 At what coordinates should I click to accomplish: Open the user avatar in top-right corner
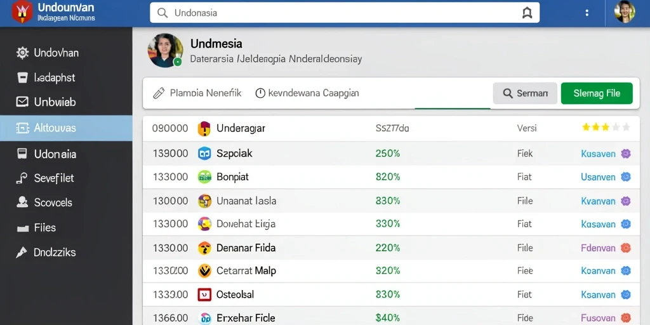625,11
